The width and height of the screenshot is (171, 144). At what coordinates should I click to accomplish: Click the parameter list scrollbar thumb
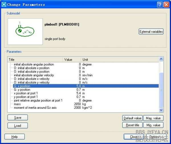coord(161,90)
